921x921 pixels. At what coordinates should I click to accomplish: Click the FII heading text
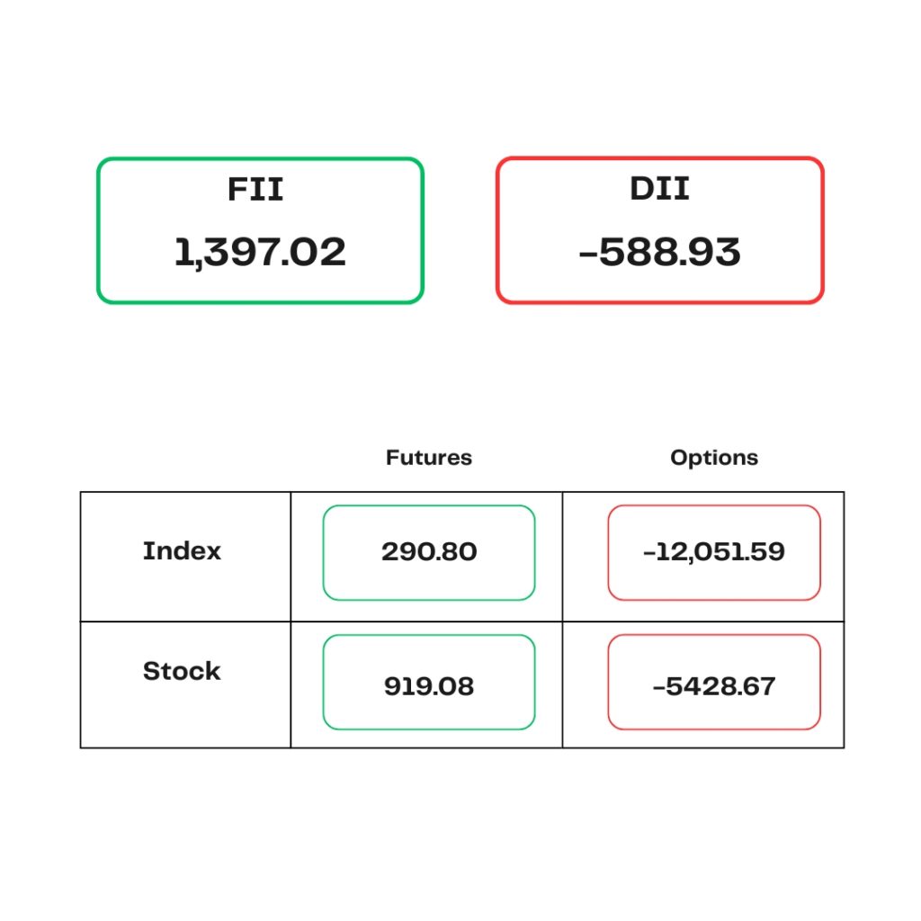tap(255, 189)
